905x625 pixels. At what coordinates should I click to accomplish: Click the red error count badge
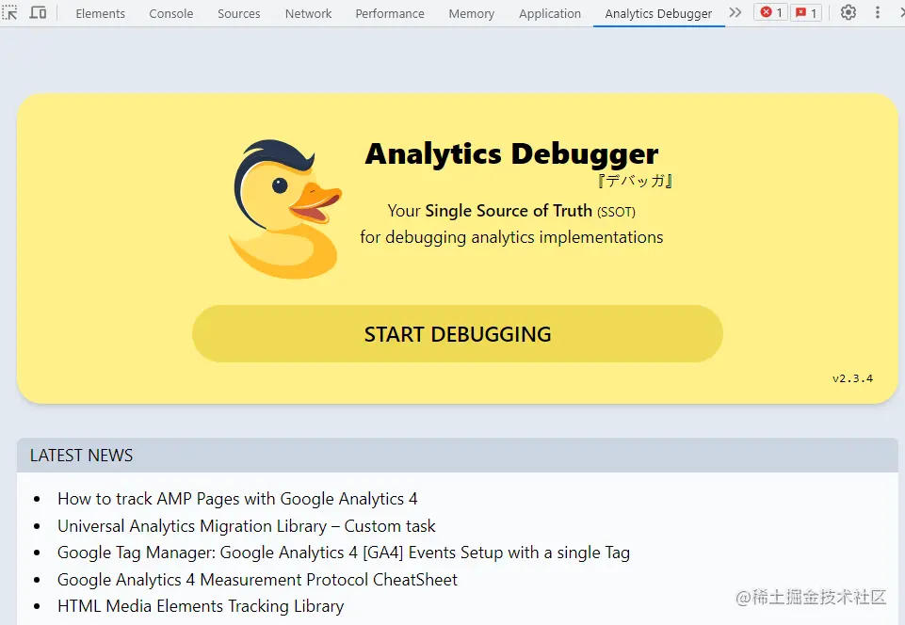click(x=771, y=12)
